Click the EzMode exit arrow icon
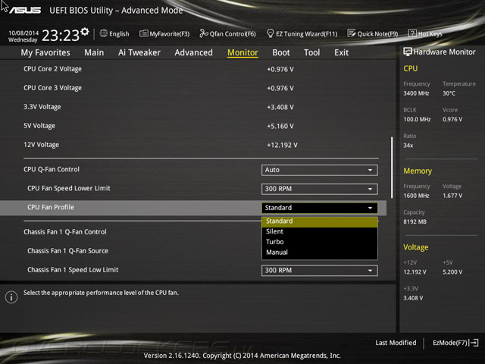Image resolution: width=485 pixels, height=364 pixels. (474, 343)
